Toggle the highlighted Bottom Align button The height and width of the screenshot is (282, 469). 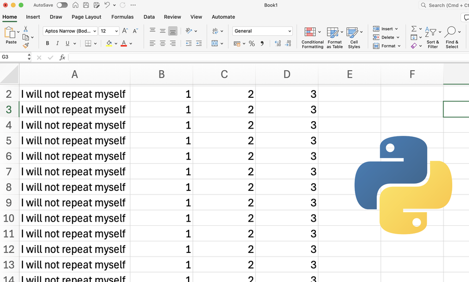coord(173,31)
